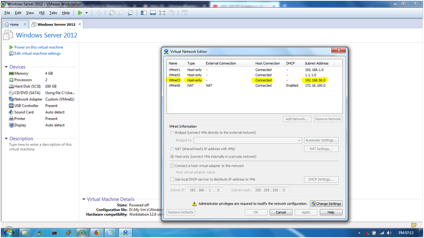This screenshot has height=238, width=424.
Task: Open the Tabs menu
Action: click(x=53, y=13)
